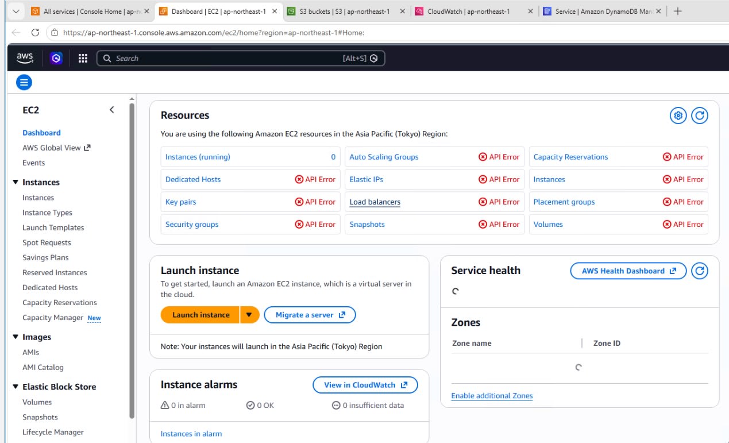This screenshot has width=729, height=443.
Task: Open Resources settings gear icon
Action: tap(678, 115)
